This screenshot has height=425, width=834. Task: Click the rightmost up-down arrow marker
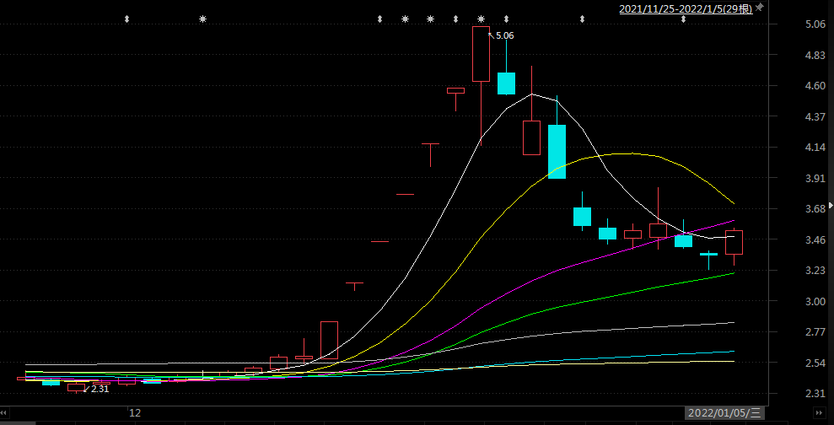[x=683, y=19]
